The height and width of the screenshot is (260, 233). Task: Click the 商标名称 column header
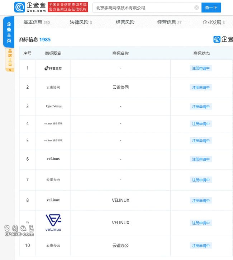(120, 53)
